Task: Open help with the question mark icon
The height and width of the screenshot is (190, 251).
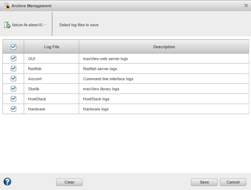Action: click(x=7, y=182)
